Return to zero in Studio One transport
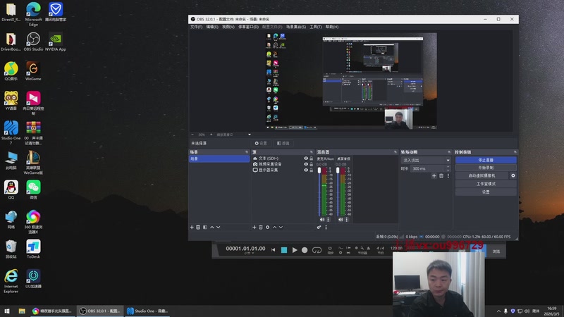The image size is (564, 317). 274,250
